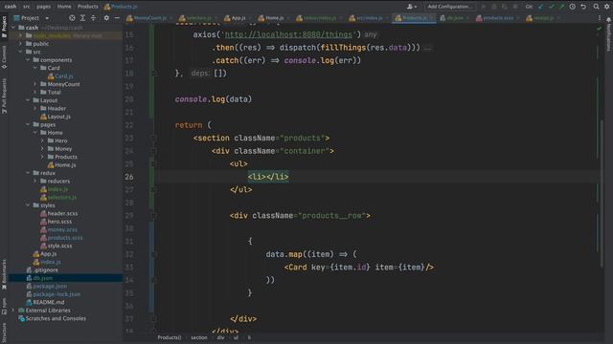
Task: Click the pages breadcrumb in navigation bar
Action: click(x=43, y=7)
